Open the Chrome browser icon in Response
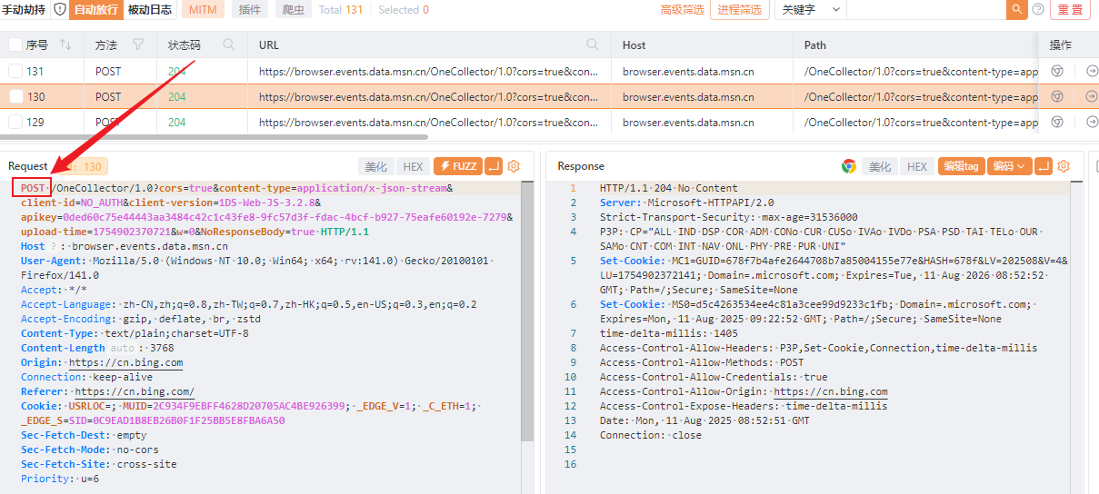1099x494 pixels. pos(849,166)
